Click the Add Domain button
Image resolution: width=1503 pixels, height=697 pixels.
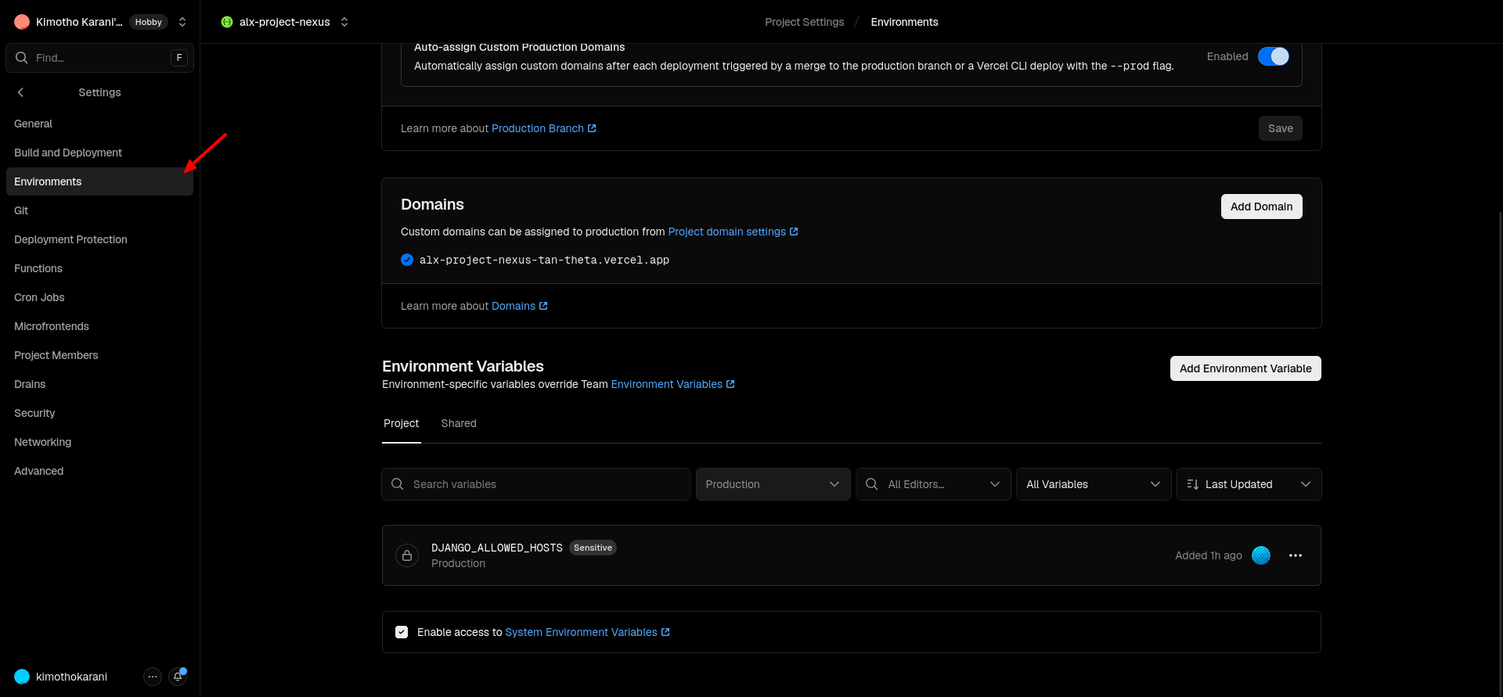click(1261, 207)
